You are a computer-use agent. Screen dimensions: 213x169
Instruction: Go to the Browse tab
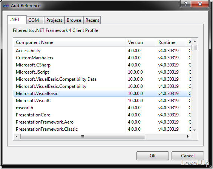(x=74, y=20)
